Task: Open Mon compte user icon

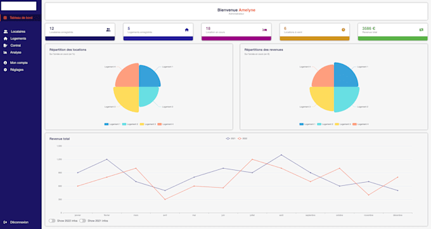Action: pos(5,63)
